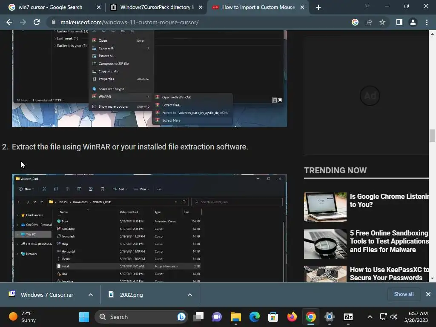View site information lock icon
Viewport: 436px width, 327px height.
(54, 22)
